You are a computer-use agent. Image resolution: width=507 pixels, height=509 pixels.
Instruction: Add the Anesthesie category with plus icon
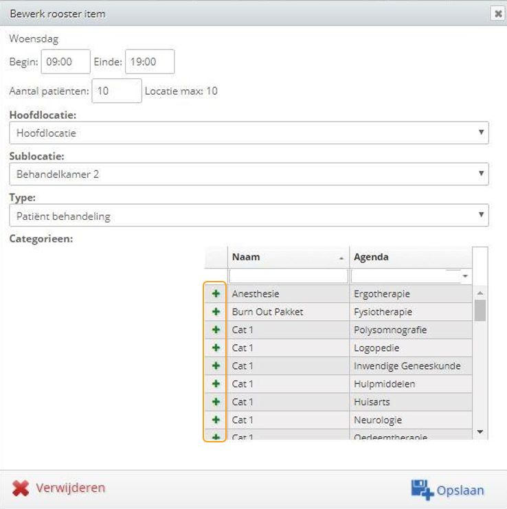(216, 294)
